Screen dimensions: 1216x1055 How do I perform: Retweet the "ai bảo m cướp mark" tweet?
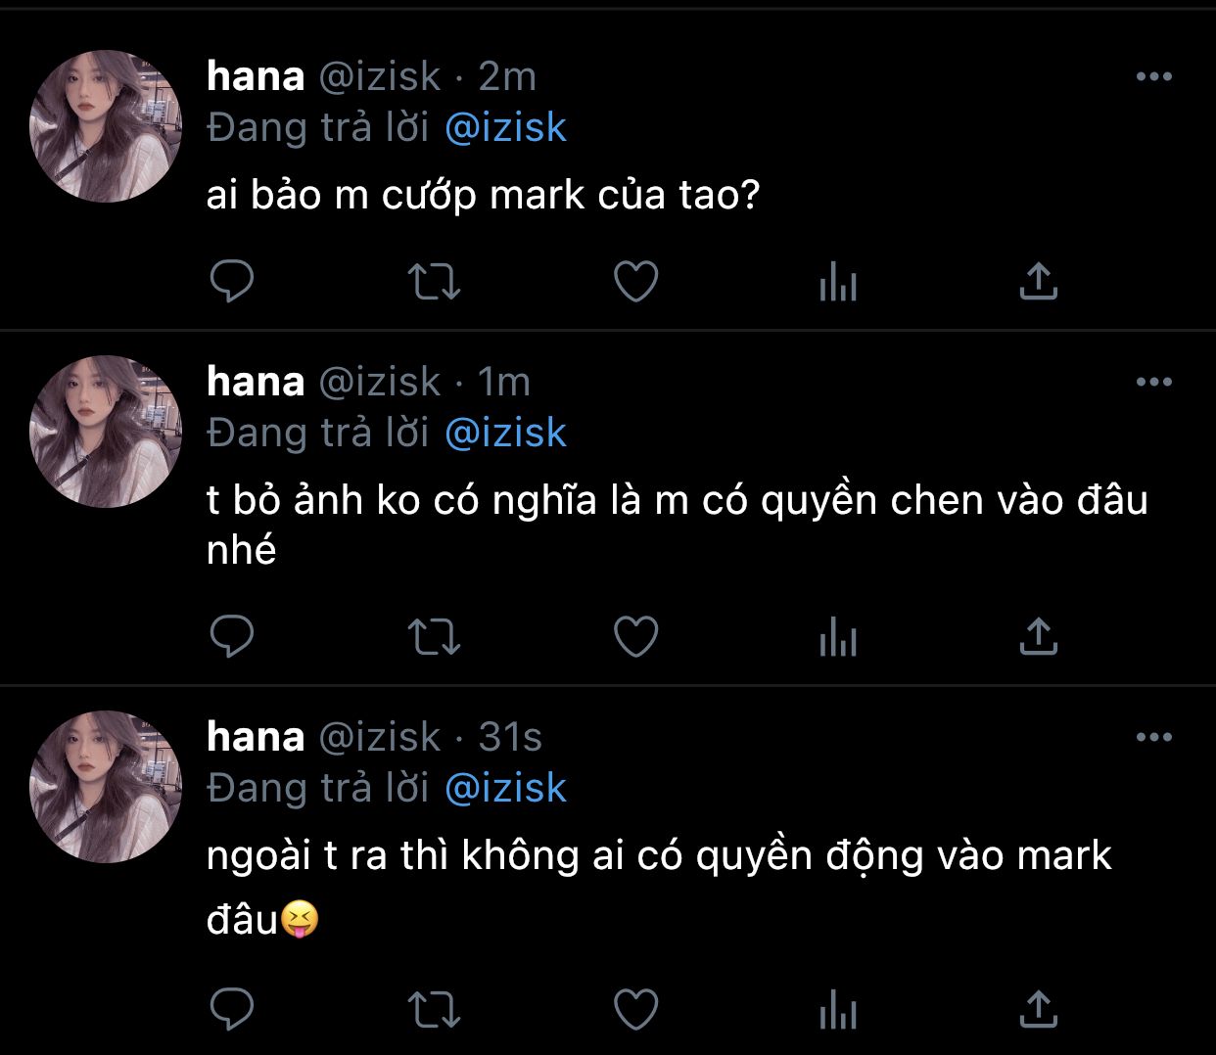click(434, 282)
